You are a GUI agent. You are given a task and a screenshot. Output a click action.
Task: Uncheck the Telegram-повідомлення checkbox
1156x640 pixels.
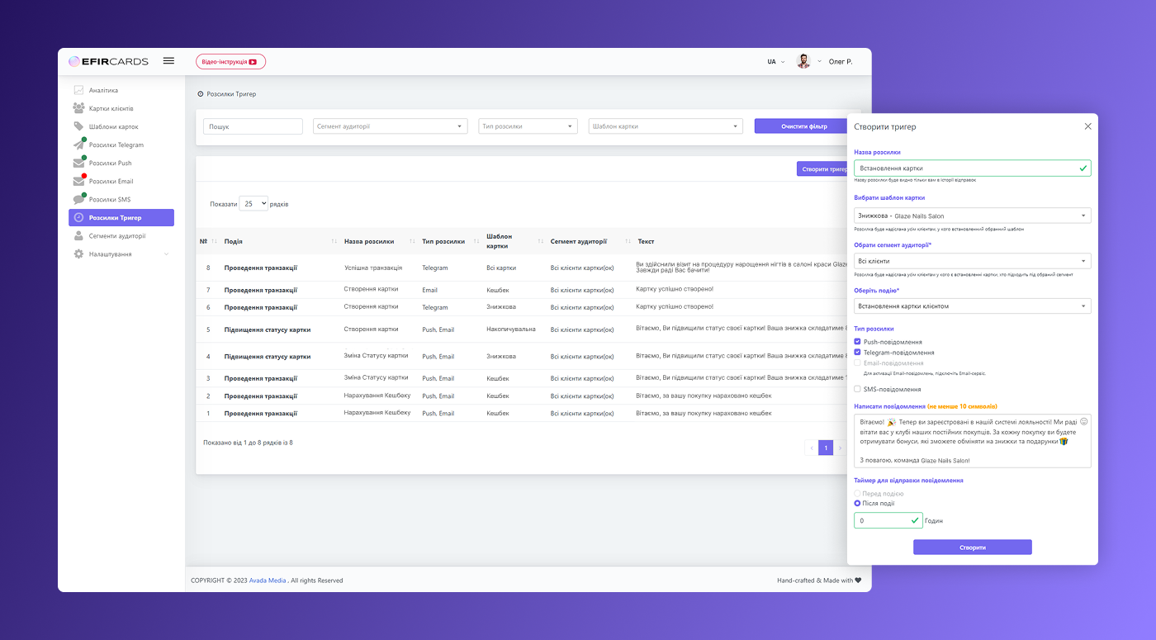(x=857, y=352)
